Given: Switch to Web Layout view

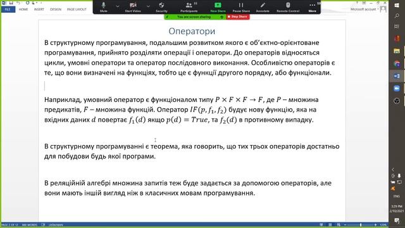Looking at the screenshot, I should [339, 225].
